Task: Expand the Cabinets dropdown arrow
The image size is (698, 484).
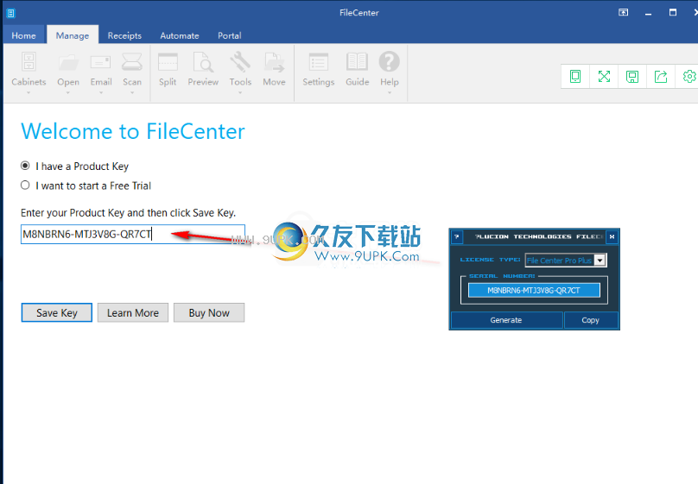Action: 29,93
